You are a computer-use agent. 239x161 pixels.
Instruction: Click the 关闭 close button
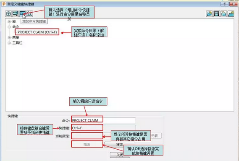click(x=120, y=155)
